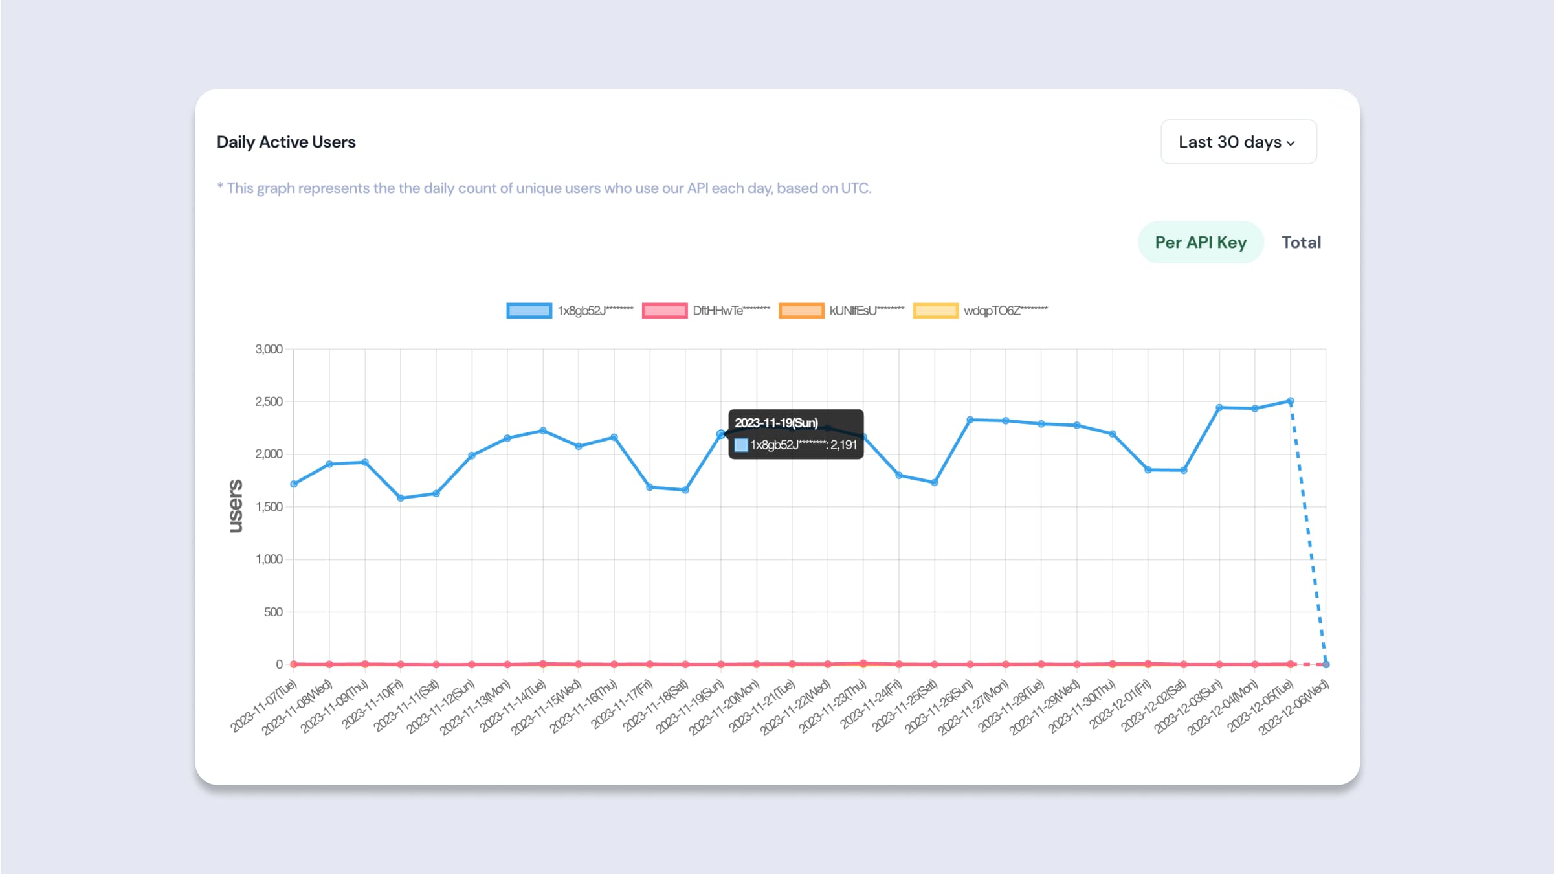Screen dimensions: 1554x874
Task: Click the blue data point for 2023-11-26(Sun)
Action: pyautogui.click(x=970, y=420)
